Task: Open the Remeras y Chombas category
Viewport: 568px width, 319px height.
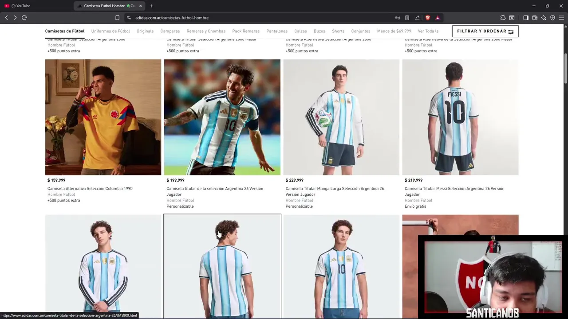Action: click(x=206, y=31)
